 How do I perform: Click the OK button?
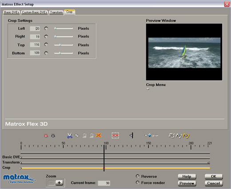(214, 177)
